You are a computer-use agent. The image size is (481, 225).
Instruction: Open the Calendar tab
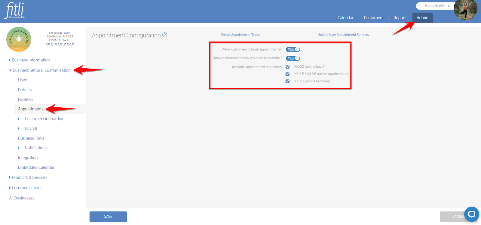pos(345,18)
